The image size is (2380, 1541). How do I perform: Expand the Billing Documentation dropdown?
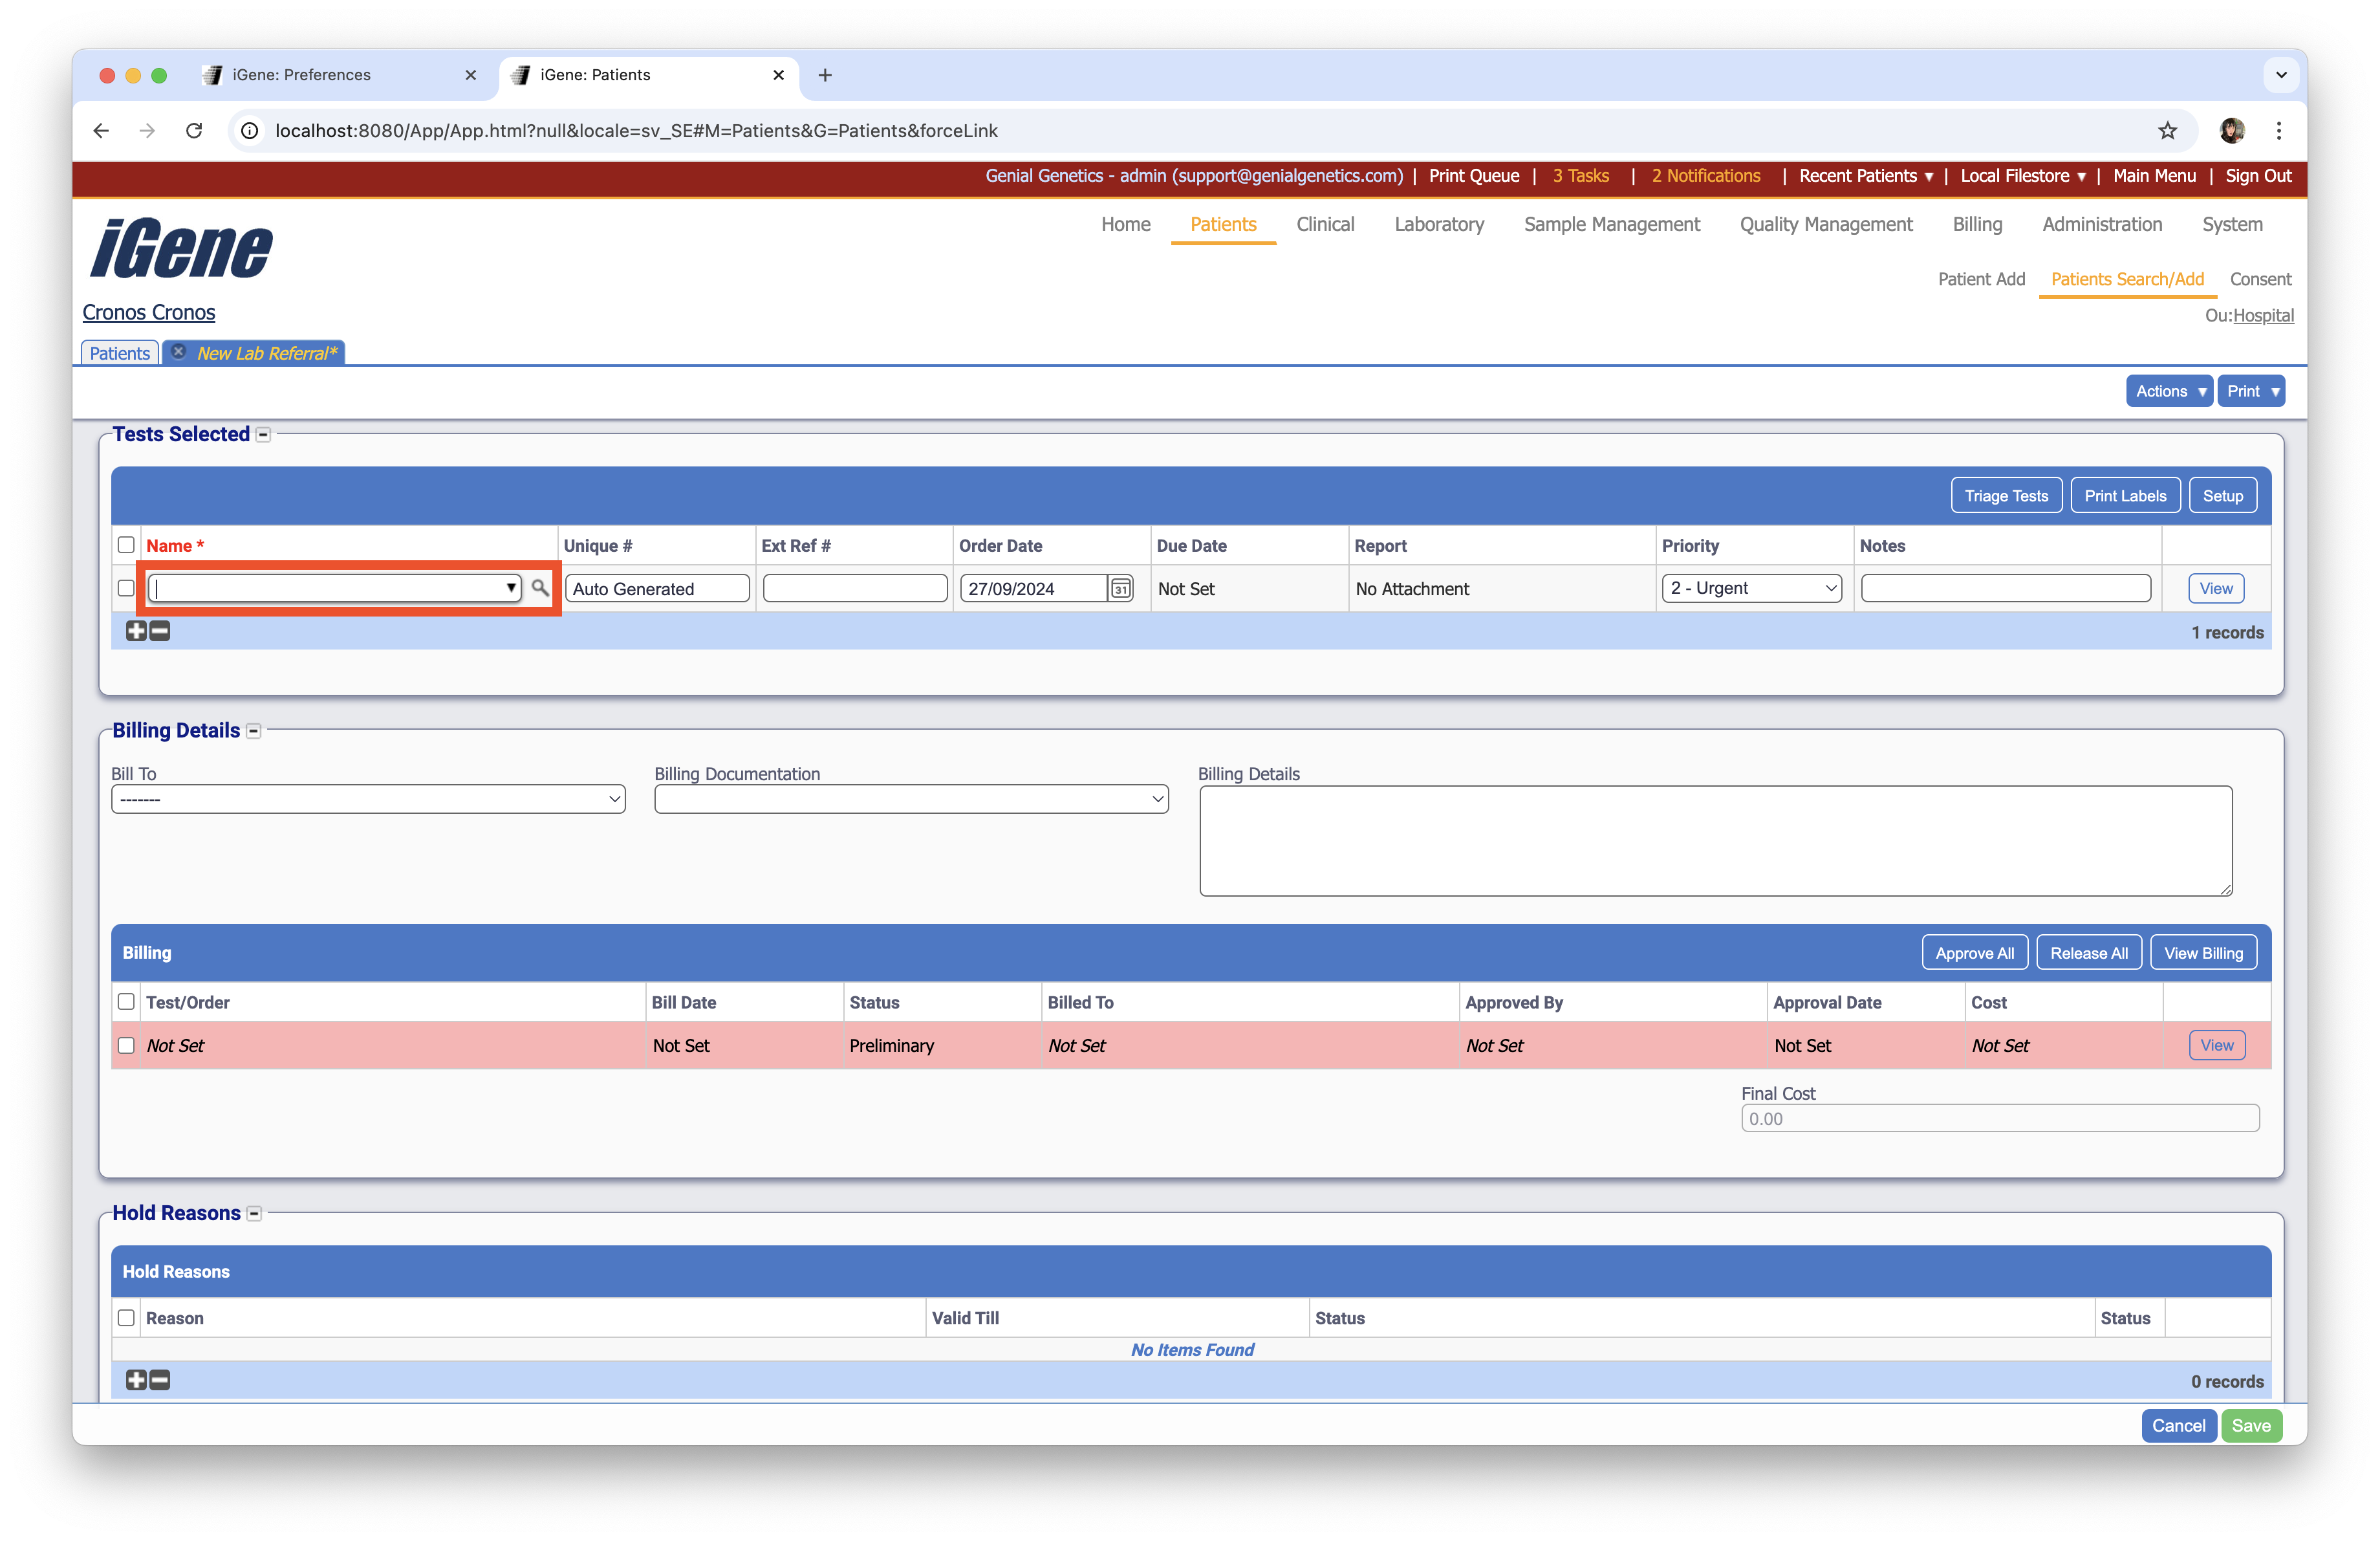point(910,799)
